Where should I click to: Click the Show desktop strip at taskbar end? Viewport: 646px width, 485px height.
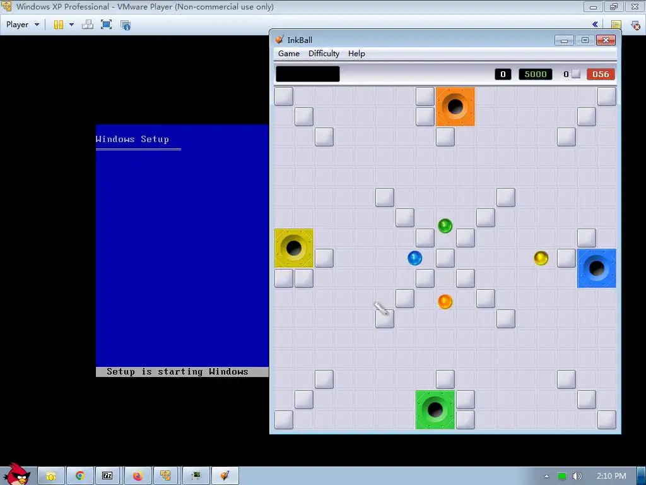point(641,476)
